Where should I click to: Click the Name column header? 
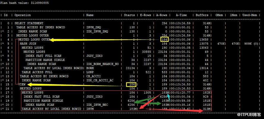point(90,15)
